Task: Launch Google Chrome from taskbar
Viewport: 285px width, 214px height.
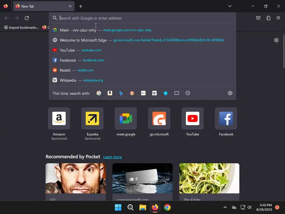Action: (x=167, y=207)
